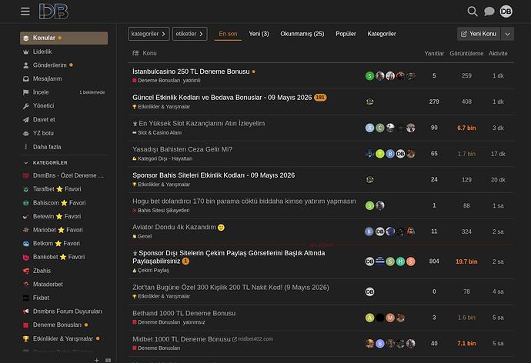Expand the arrow beside Yeni Konu

[507, 34]
